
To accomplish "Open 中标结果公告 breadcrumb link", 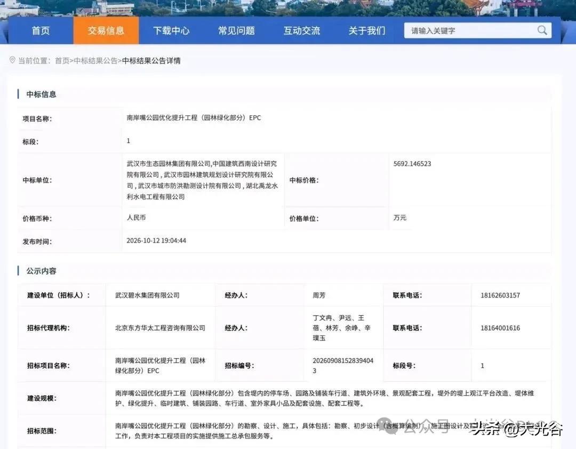I will [x=95, y=61].
